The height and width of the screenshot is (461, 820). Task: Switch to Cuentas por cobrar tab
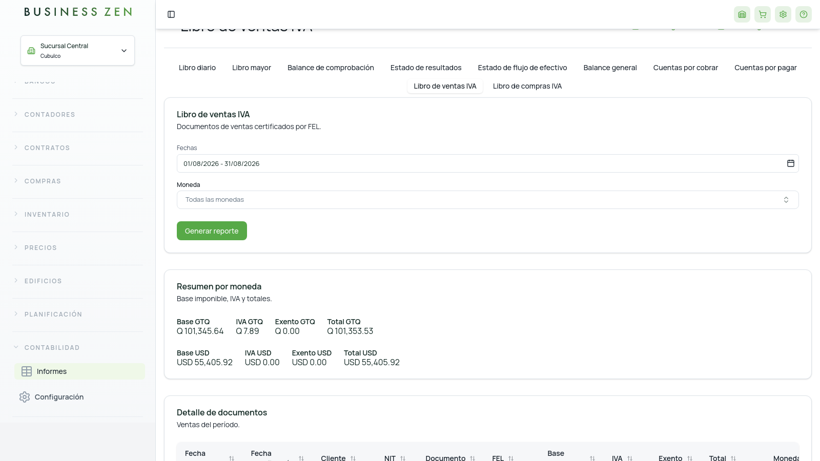(x=686, y=68)
